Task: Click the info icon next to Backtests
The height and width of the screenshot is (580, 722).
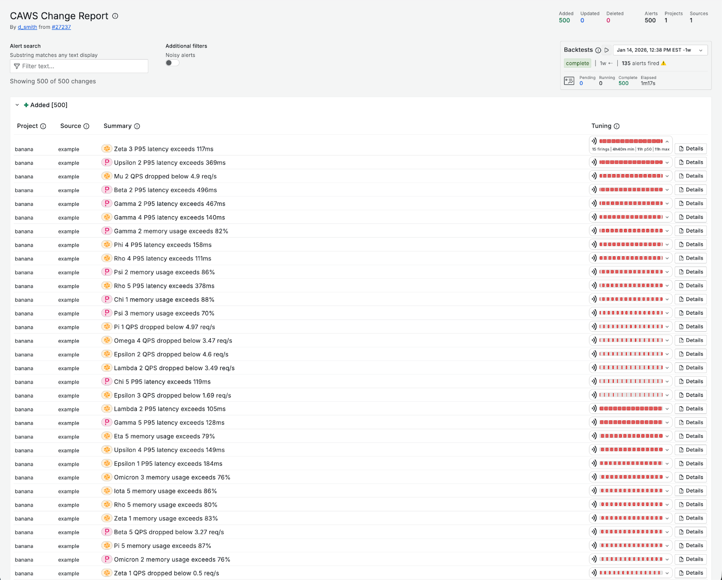Action: [x=598, y=50]
